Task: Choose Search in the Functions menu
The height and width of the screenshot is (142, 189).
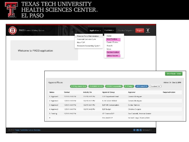Action: pyautogui.click(x=109, y=46)
